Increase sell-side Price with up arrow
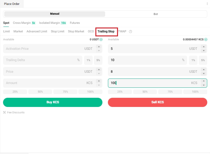 point(204,70)
